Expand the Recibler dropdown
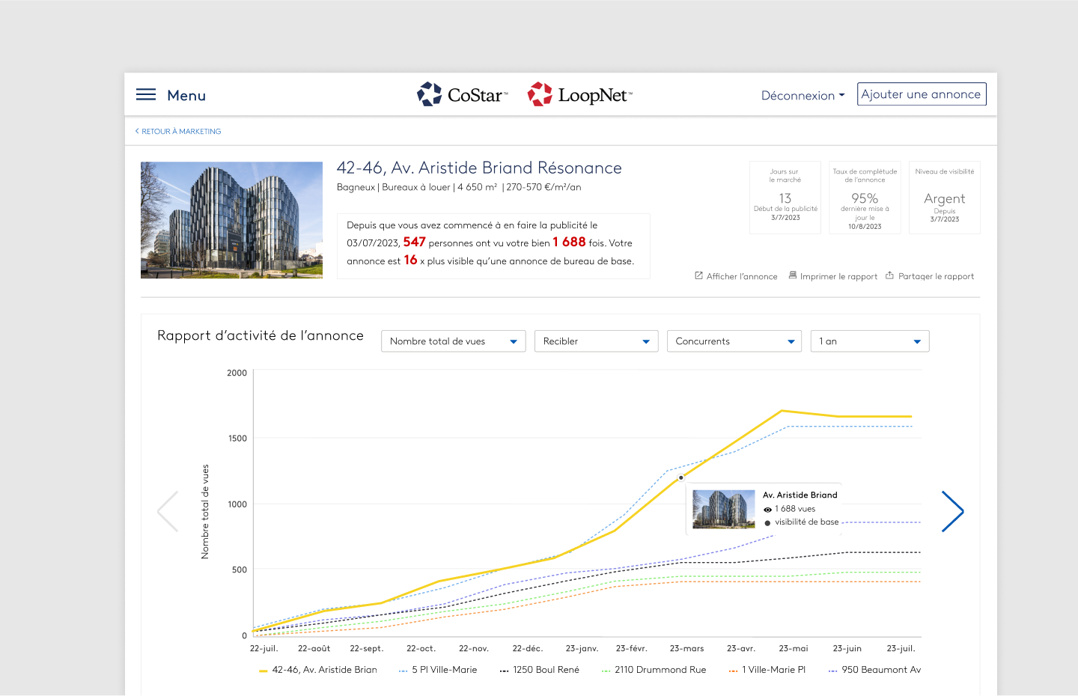This screenshot has height=696, width=1078. pos(596,341)
